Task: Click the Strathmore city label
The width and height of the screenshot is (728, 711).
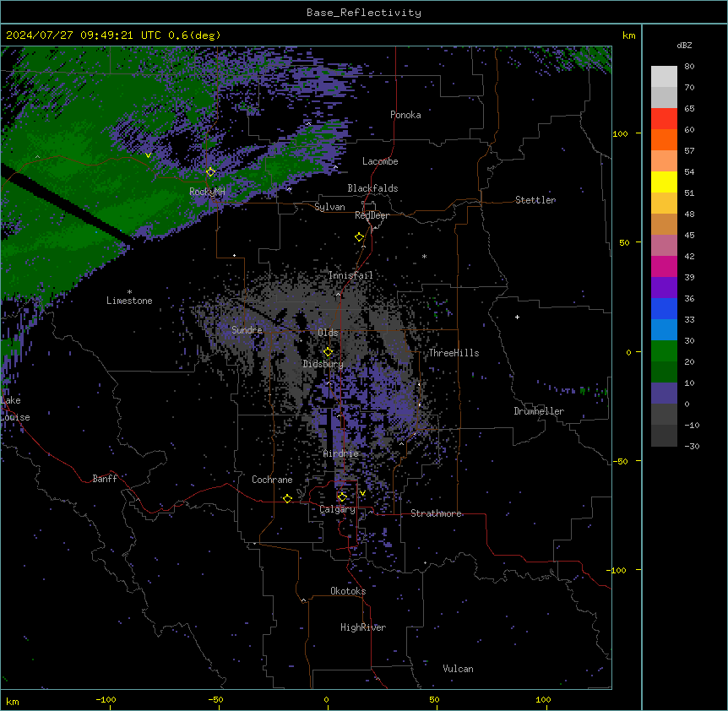Action: pos(436,513)
